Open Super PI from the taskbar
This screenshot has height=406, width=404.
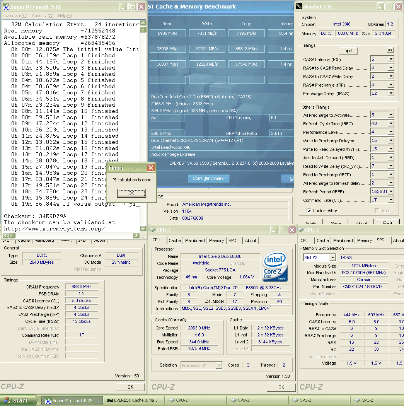coord(72,401)
